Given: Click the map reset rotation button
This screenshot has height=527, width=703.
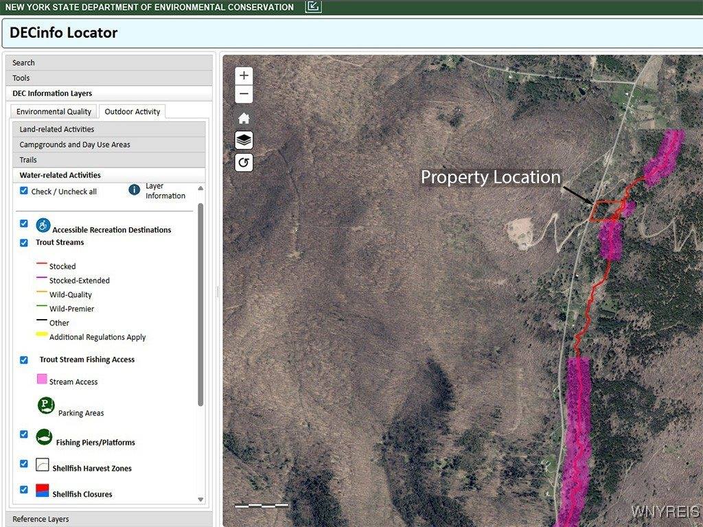Looking at the screenshot, I should click(244, 163).
